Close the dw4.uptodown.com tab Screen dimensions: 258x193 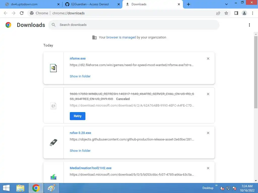58,4
